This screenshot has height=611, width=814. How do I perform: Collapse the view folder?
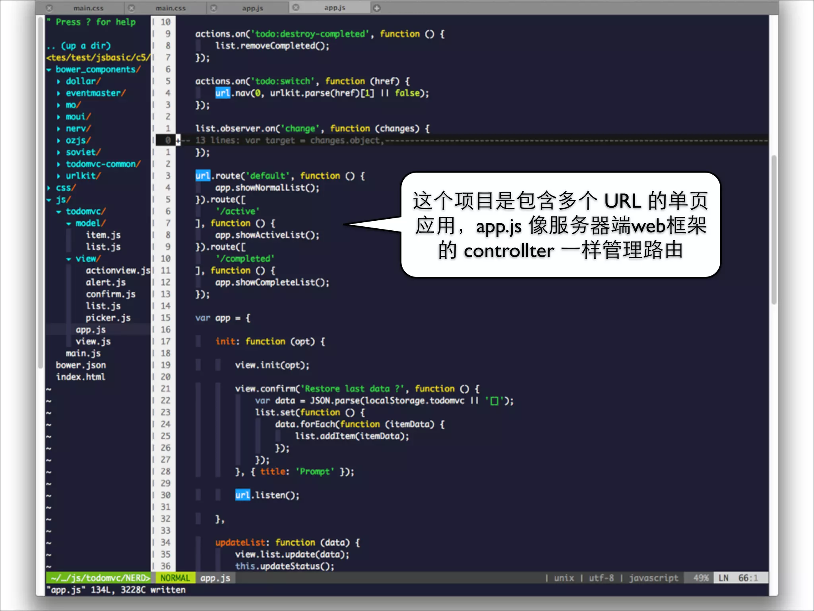tap(69, 259)
